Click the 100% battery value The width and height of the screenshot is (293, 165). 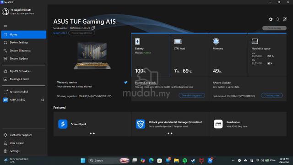click(x=140, y=71)
